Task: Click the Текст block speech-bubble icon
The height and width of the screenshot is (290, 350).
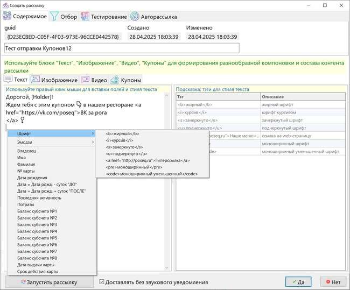Action: (8, 80)
